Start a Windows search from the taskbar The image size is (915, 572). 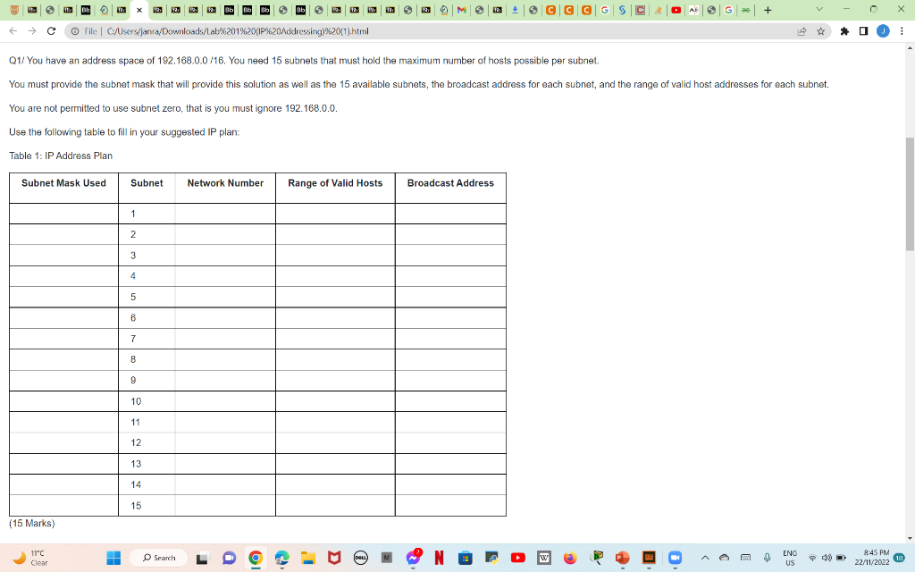coord(158,558)
